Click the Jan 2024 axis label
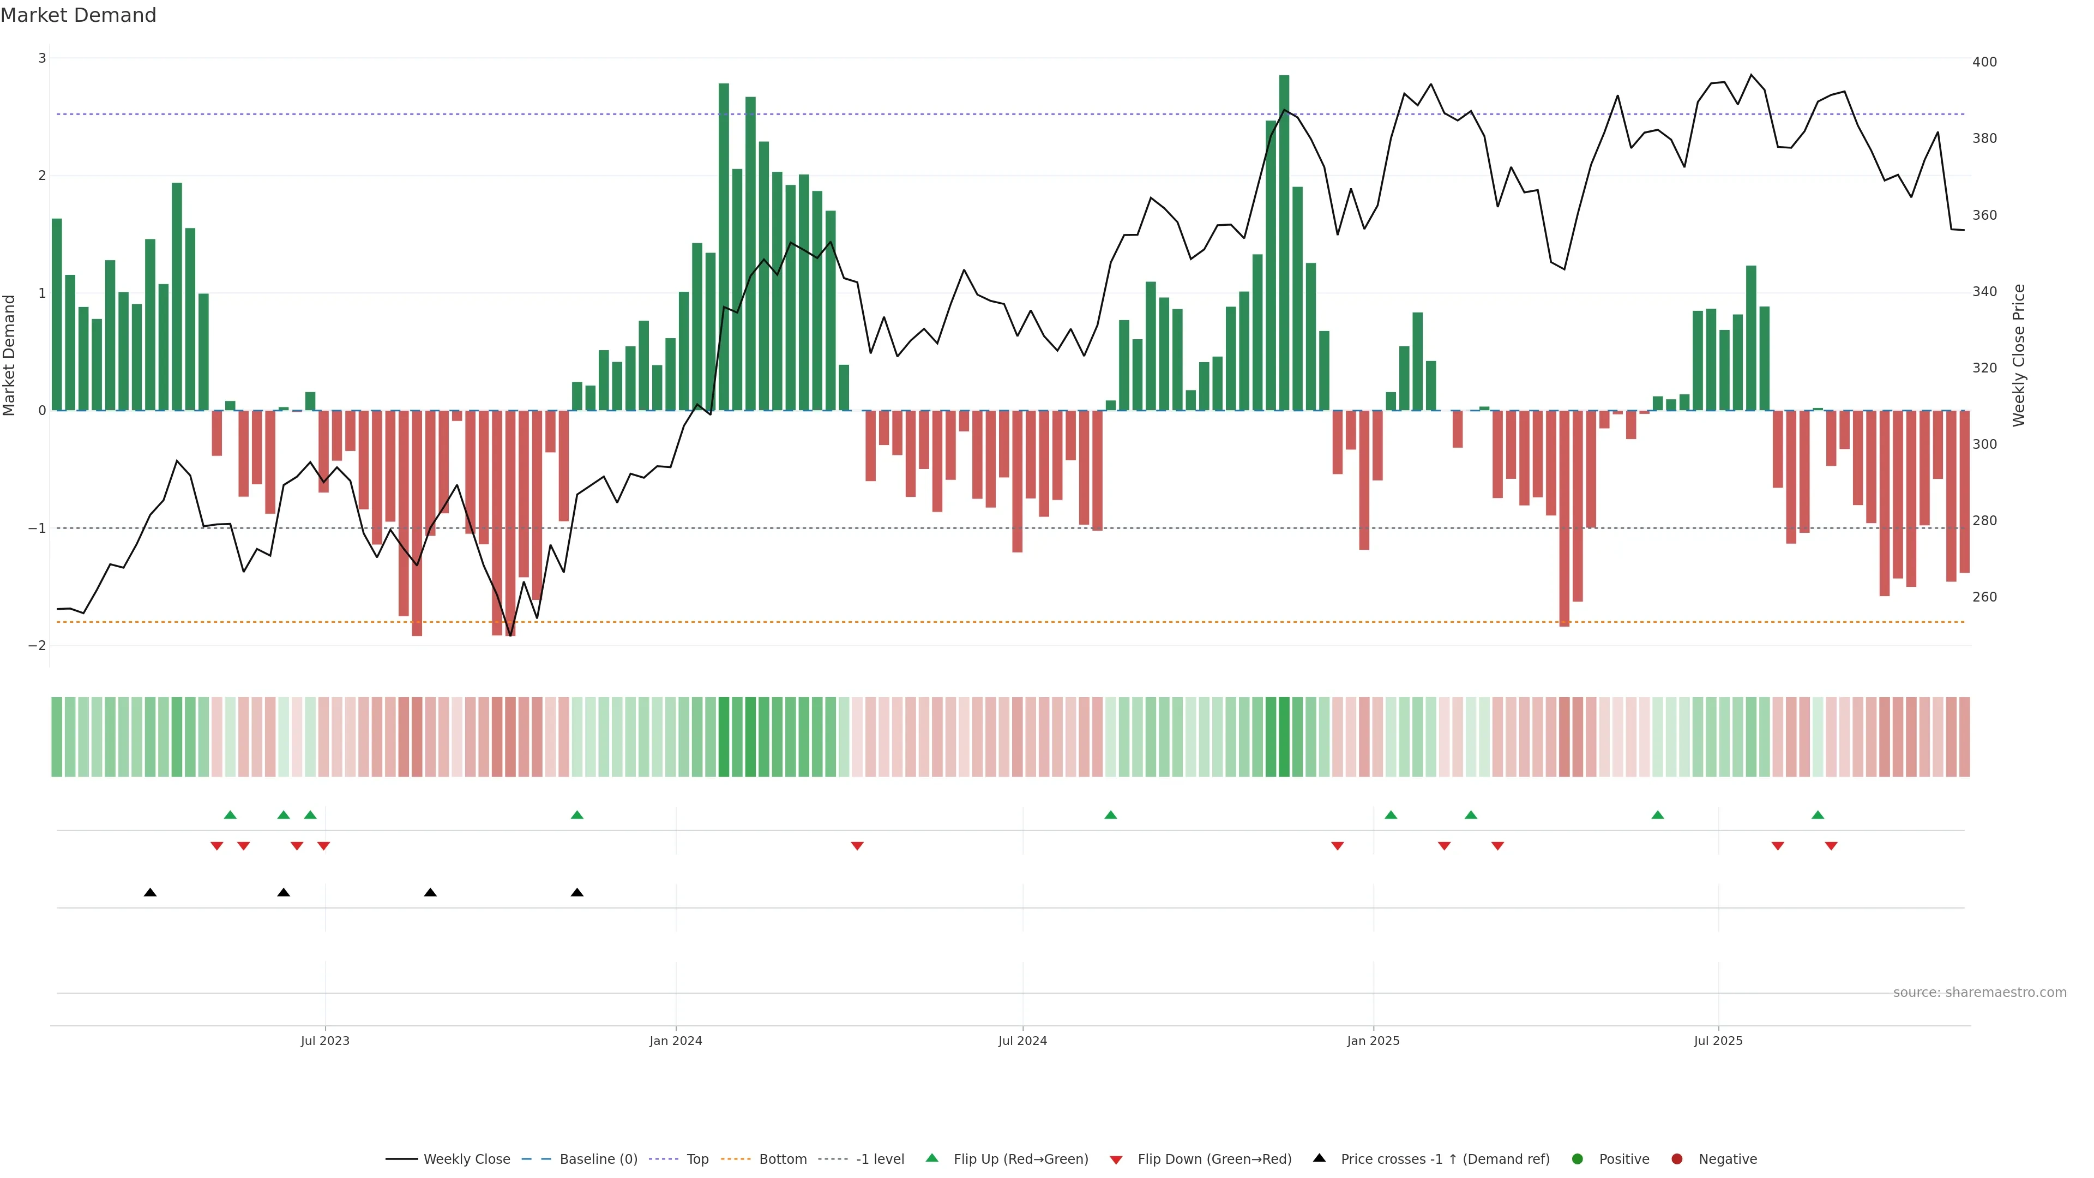Viewport: 2094px width, 1178px height. pyautogui.click(x=676, y=1041)
